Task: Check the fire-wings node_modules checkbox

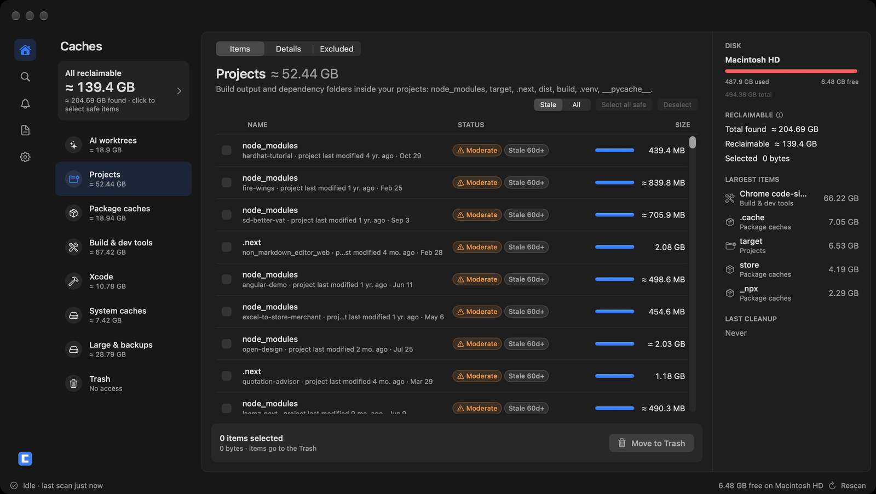Action: click(226, 182)
